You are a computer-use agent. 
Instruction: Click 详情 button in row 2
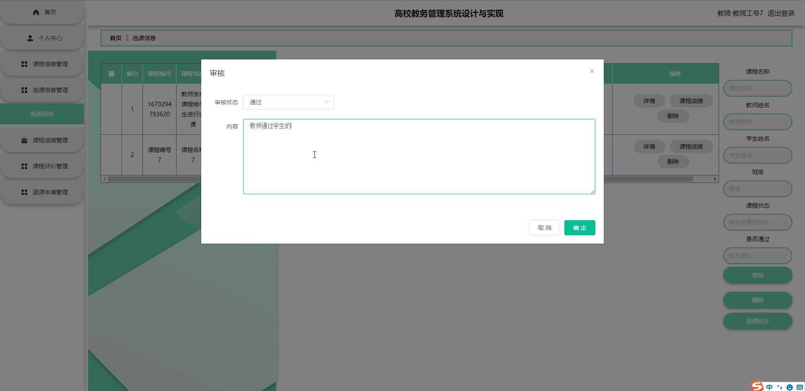coord(649,147)
